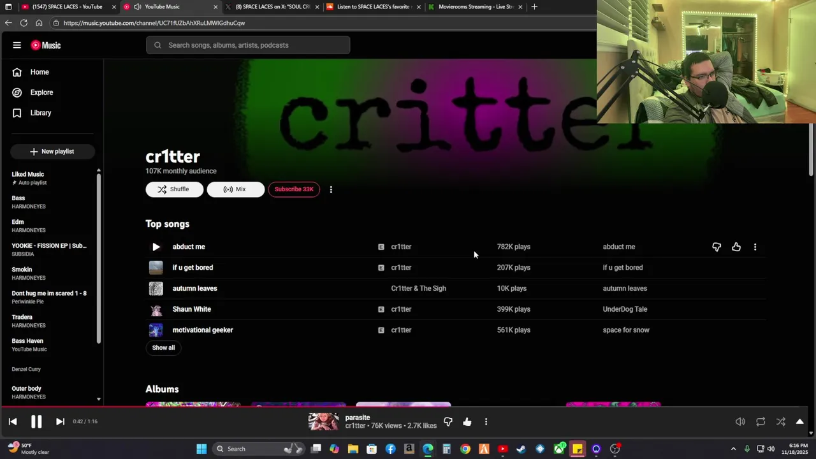
Task: Open Google Chrome from taskbar
Action: 465,449
